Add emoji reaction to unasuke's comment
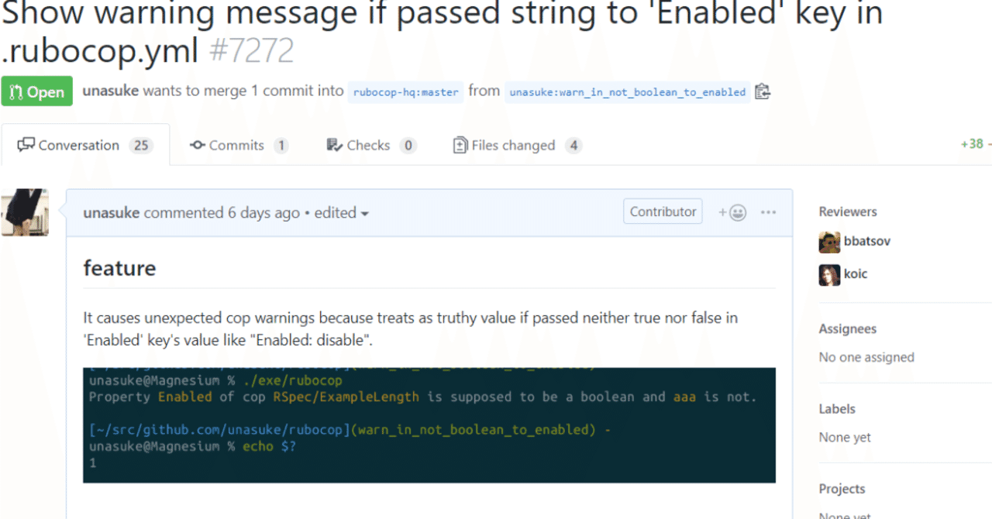 click(x=732, y=212)
